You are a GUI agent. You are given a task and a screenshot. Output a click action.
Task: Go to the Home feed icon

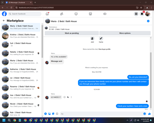[x=47, y=14]
